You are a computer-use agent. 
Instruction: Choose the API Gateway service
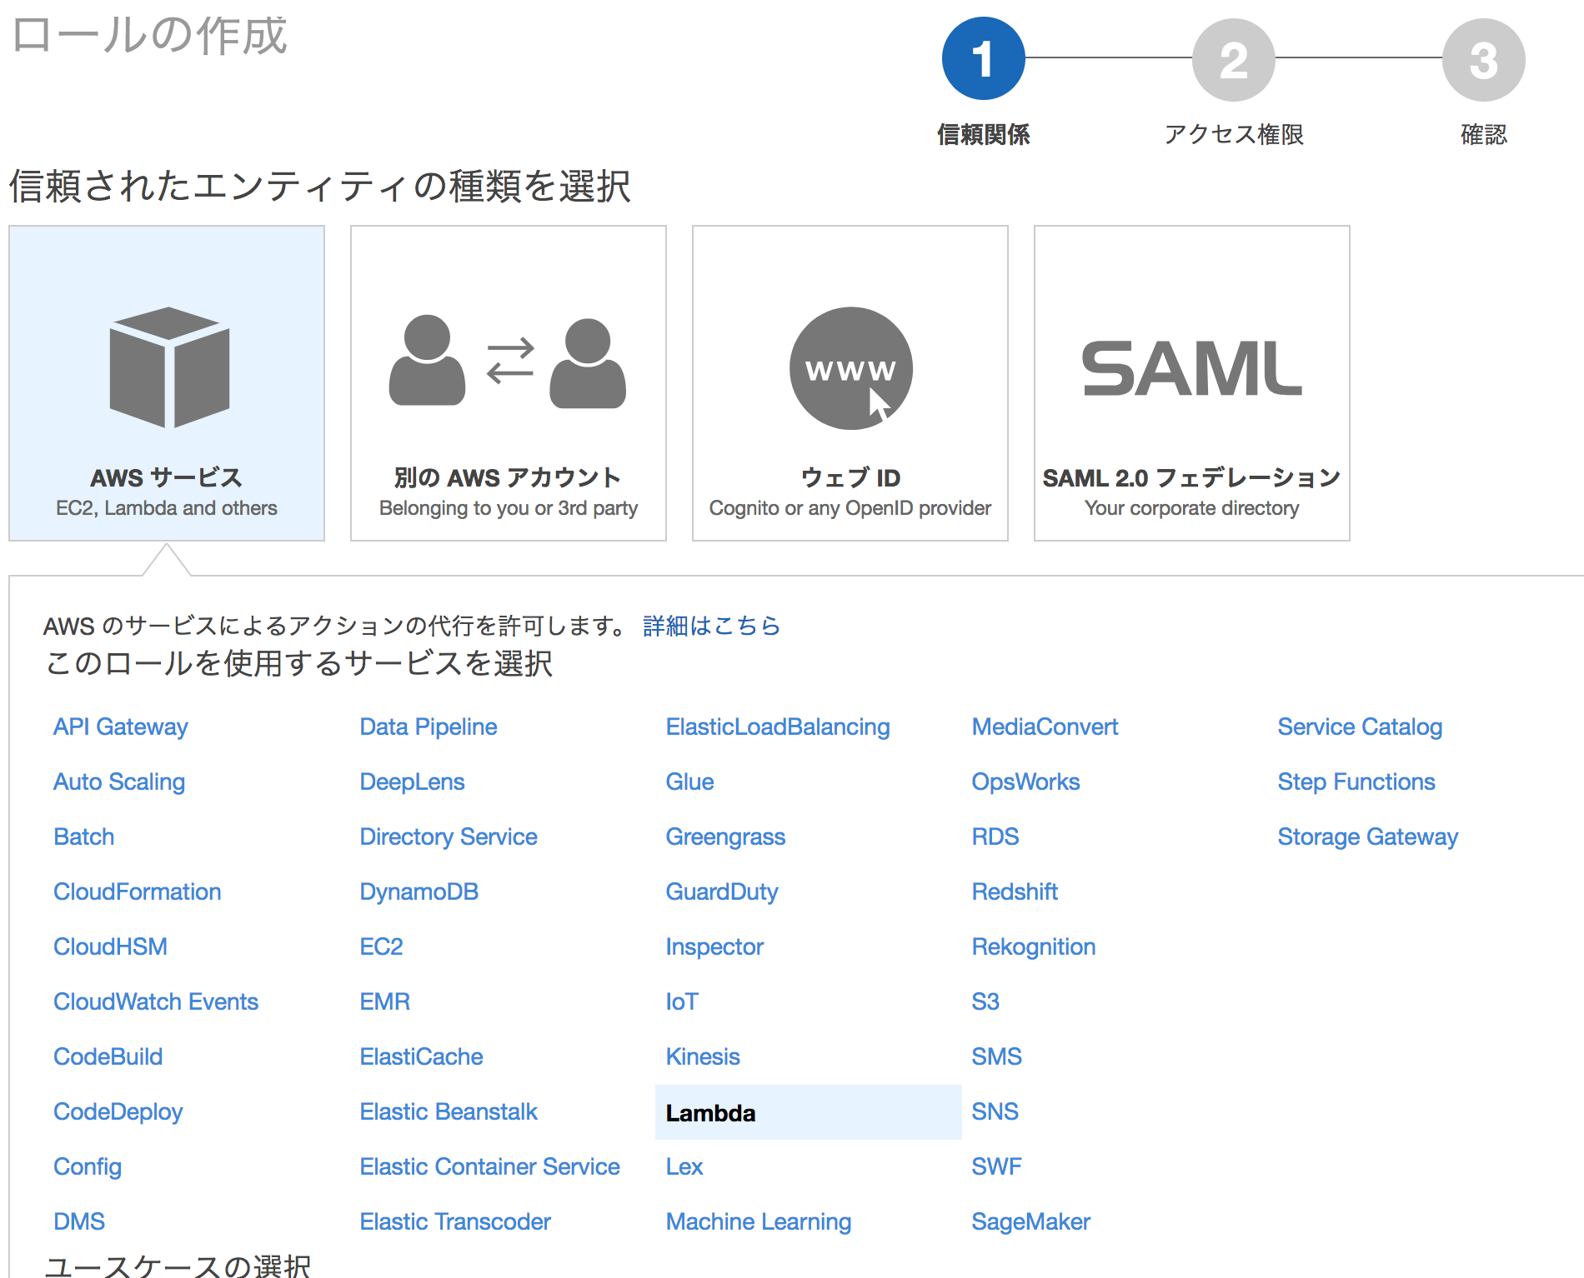[x=121, y=726]
